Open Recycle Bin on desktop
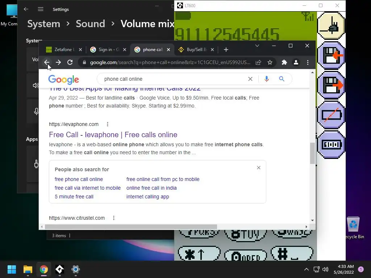This screenshot has height=278, width=371. [x=354, y=228]
